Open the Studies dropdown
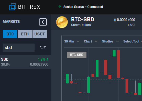Image resolution: width=142 pixels, height=101 pixels. [x=110, y=41]
